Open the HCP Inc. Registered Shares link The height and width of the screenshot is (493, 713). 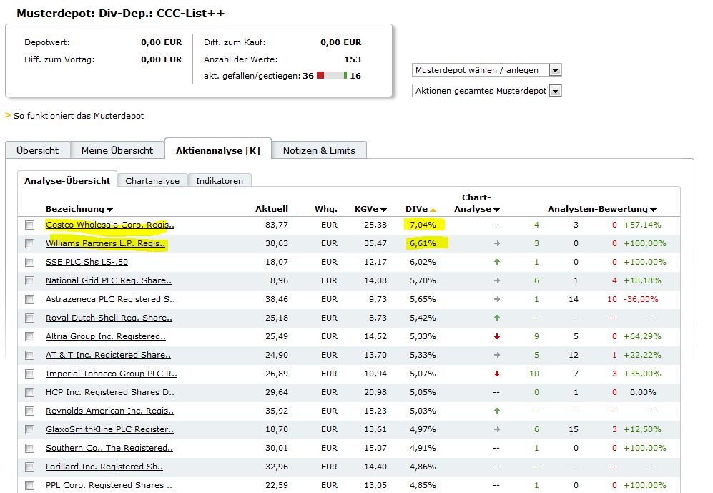[110, 393]
